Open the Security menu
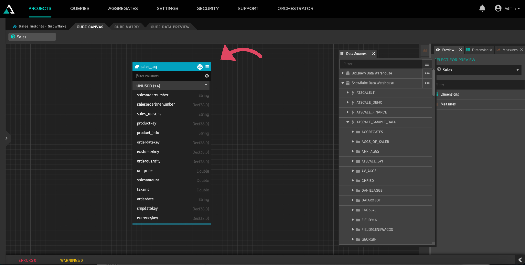 pyautogui.click(x=208, y=8)
